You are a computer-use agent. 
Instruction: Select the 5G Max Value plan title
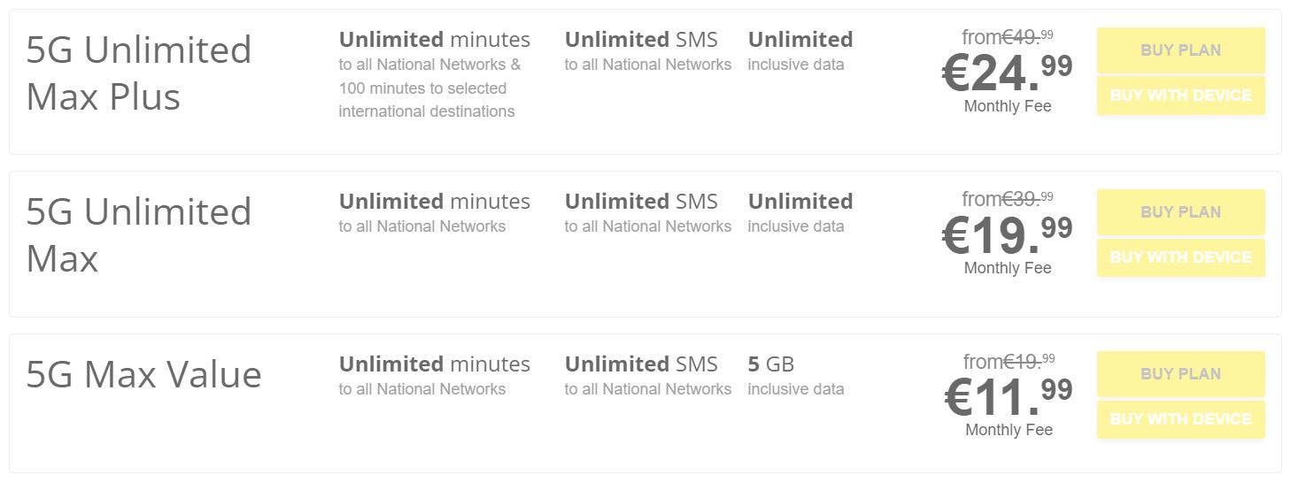(144, 374)
